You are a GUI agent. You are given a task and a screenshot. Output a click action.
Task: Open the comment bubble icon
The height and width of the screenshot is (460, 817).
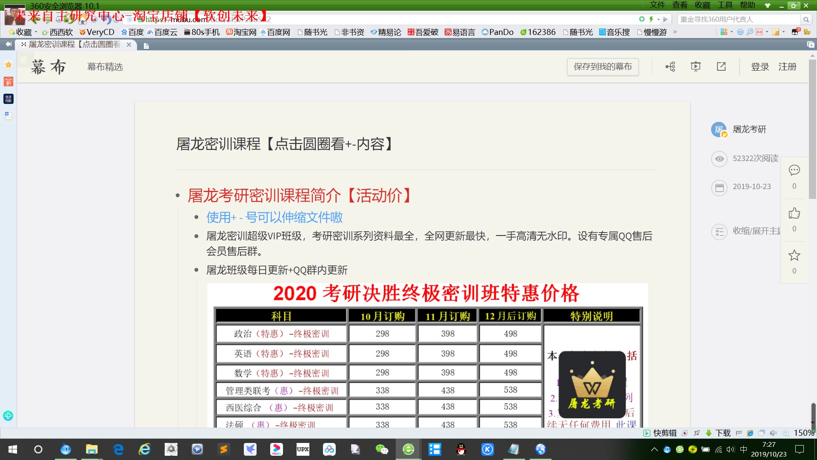pyautogui.click(x=794, y=170)
